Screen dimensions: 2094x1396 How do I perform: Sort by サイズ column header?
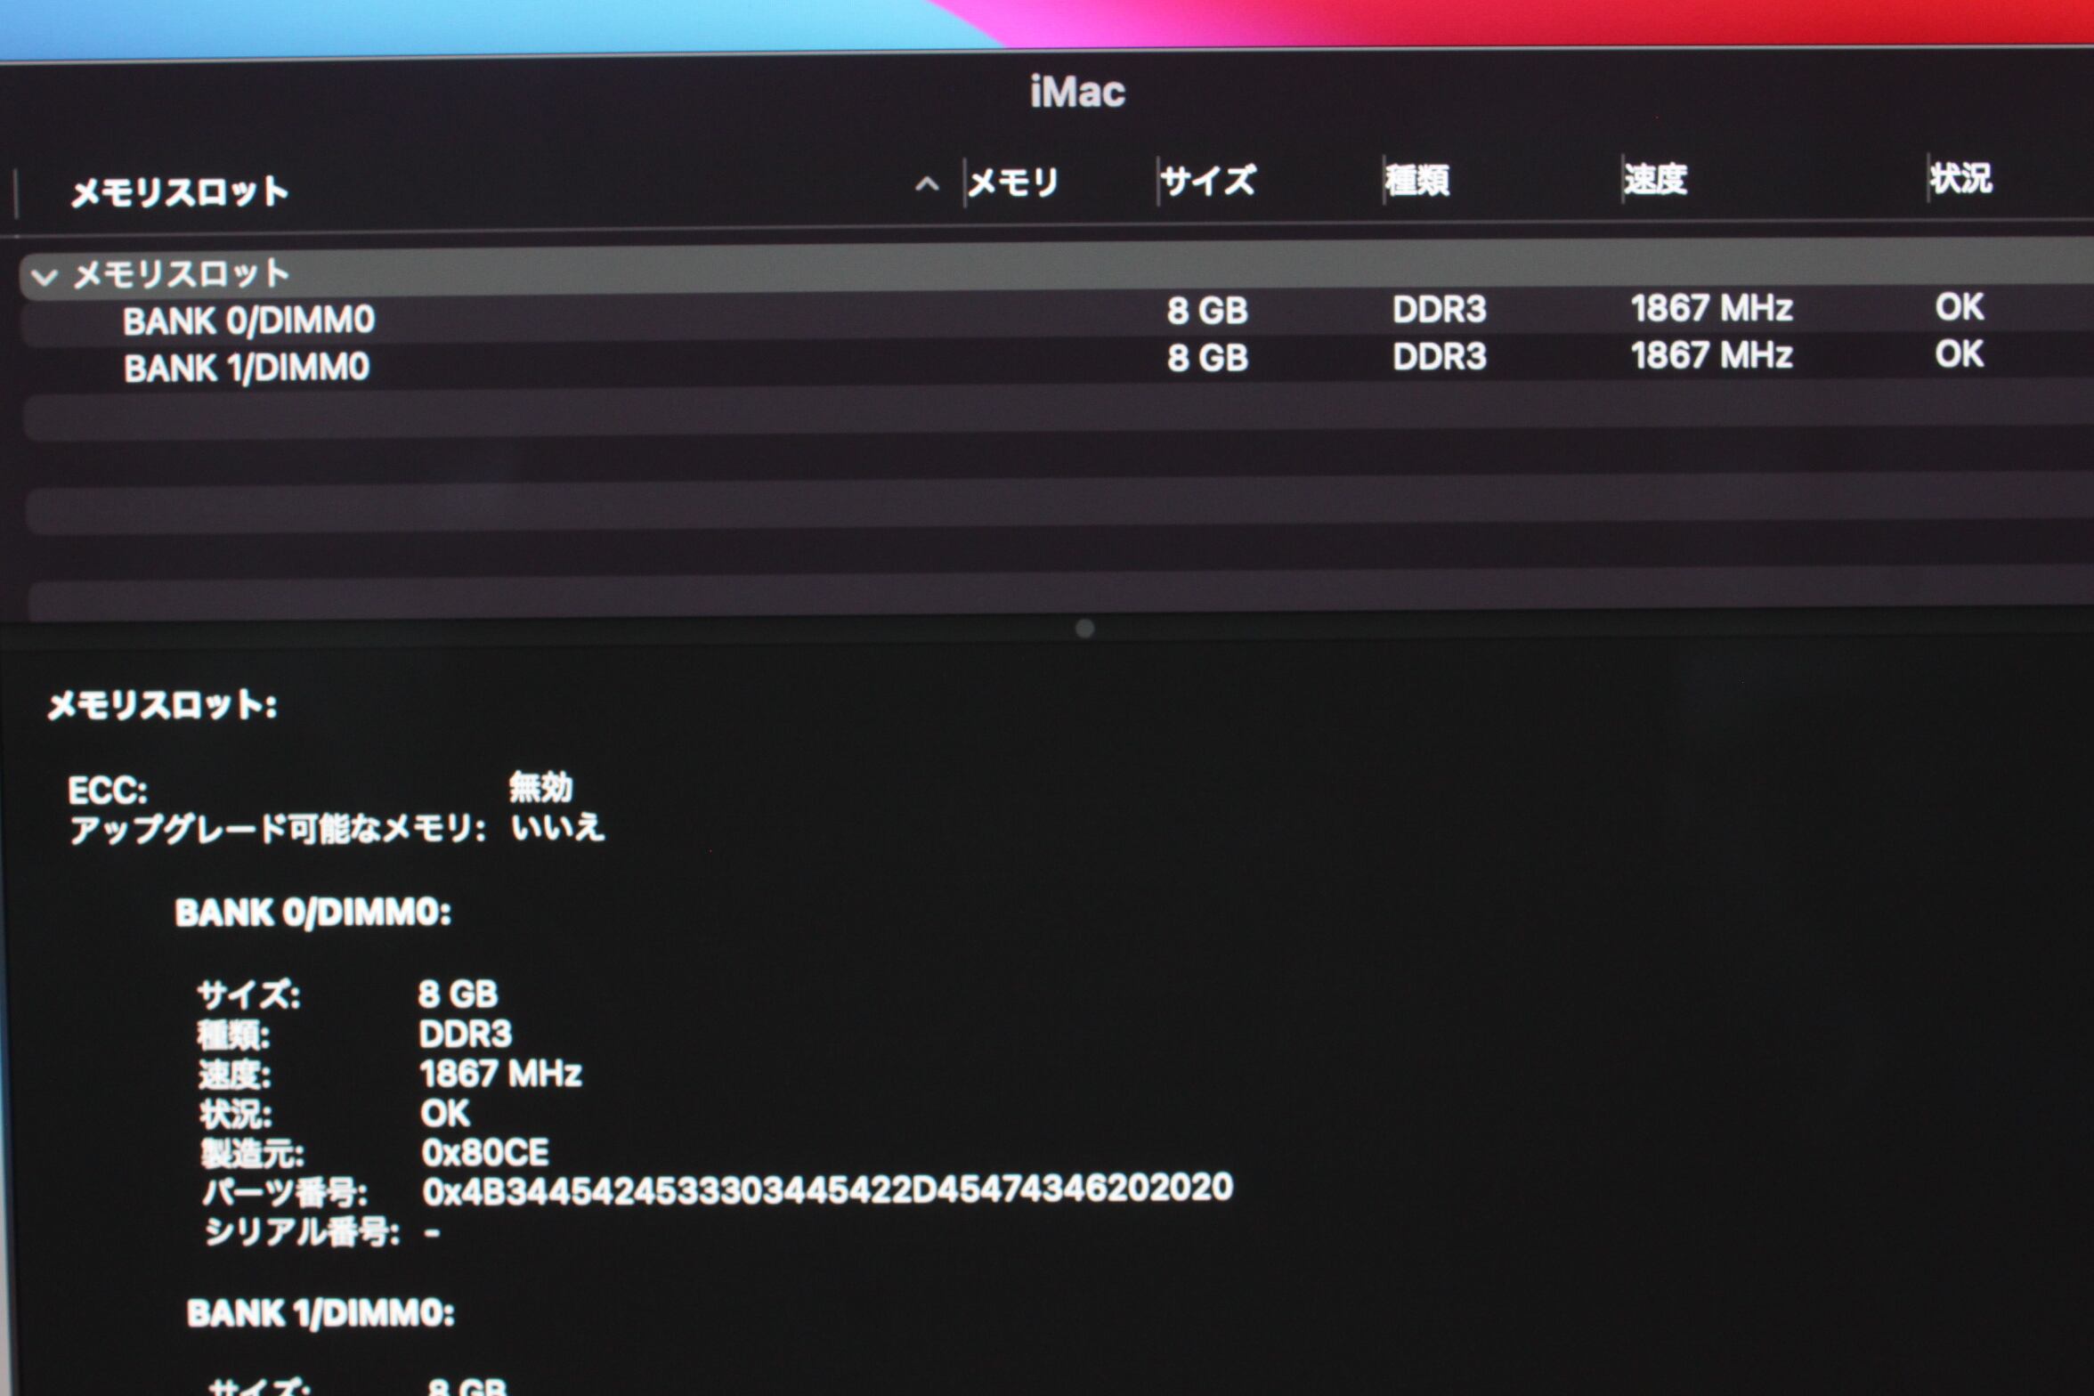coord(1207,181)
